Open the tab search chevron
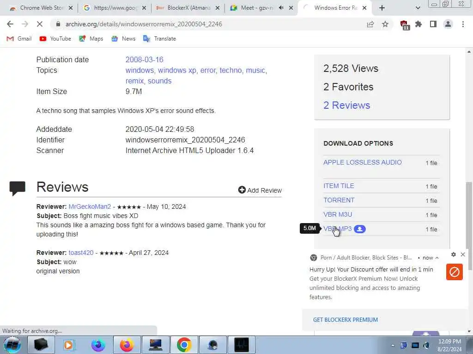Image resolution: width=473 pixels, height=354 pixels. pos(418,8)
